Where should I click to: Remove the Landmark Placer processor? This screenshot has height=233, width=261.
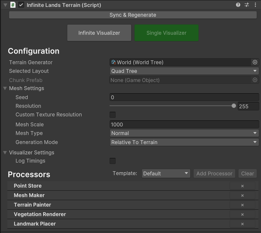(x=242, y=224)
